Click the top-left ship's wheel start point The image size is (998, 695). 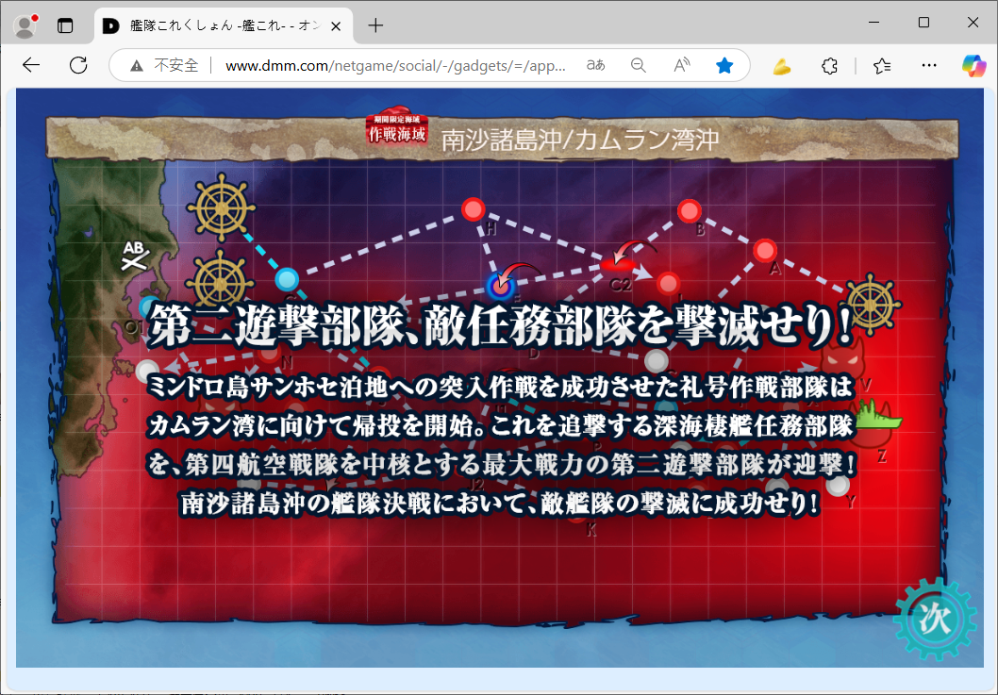pyautogui.click(x=221, y=207)
